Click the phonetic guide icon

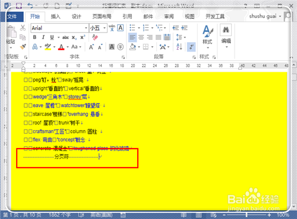[x=112, y=28]
